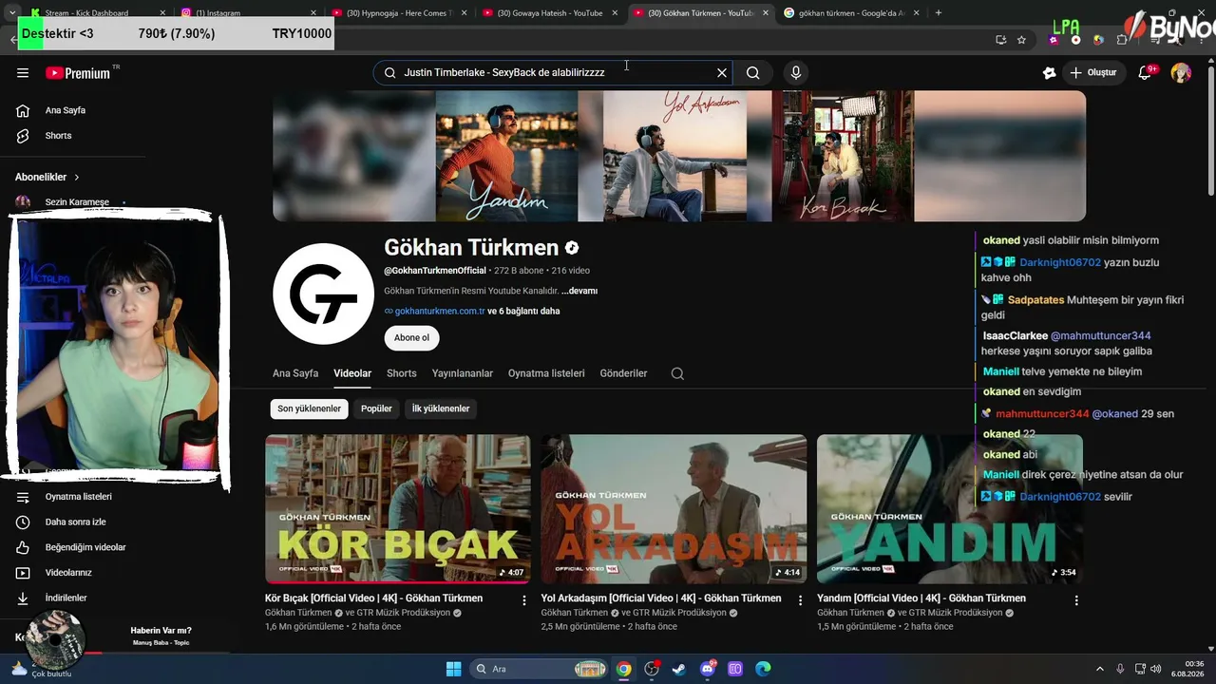This screenshot has width=1216, height=684.
Task: Bookmark this page with the star icon
Action: pyautogui.click(x=1021, y=40)
